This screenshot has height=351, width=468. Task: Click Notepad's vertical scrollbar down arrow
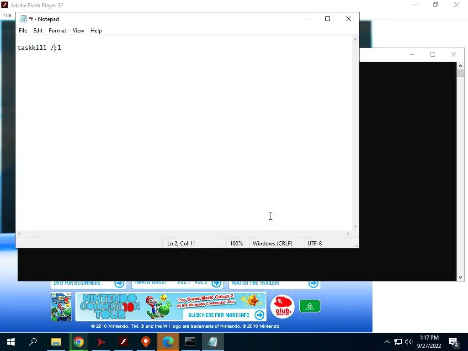point(355,226)
